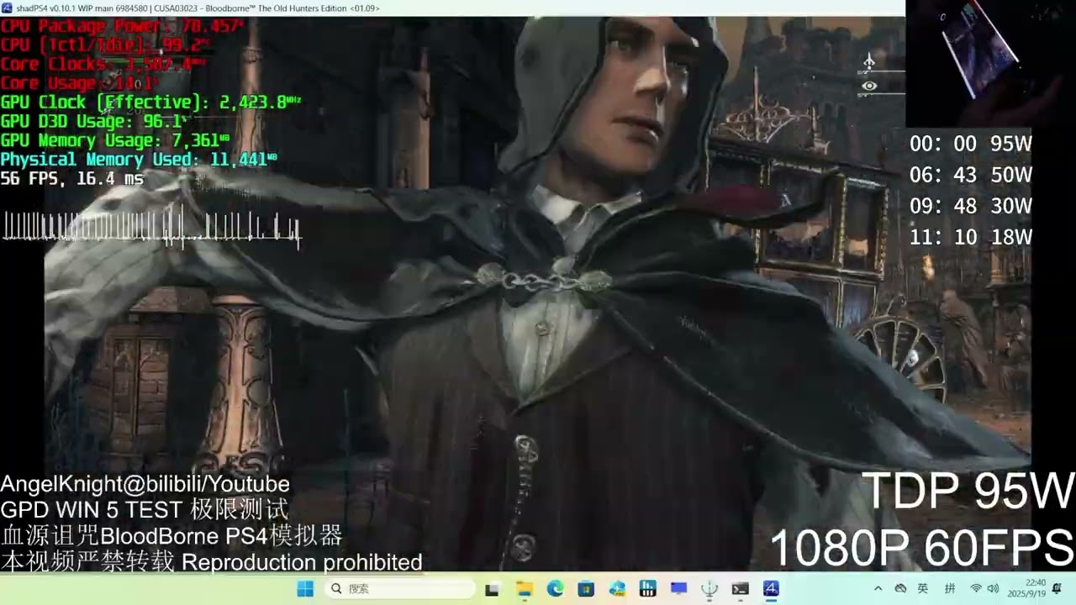Click the CPU (Tctl/Tdie) temperature overlay line
The width and height of the screenshot is (1076, 605).
coord(105,45)
